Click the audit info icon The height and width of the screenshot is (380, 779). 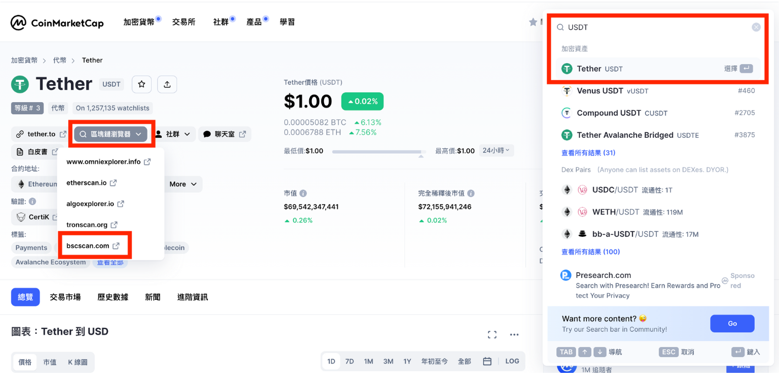pos(32,202)
